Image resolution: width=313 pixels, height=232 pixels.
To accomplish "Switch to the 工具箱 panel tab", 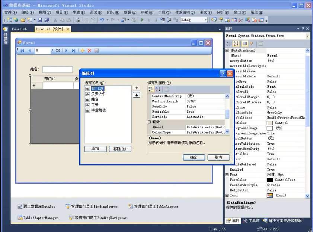I will pyautogui.click(x=251, y=220).
